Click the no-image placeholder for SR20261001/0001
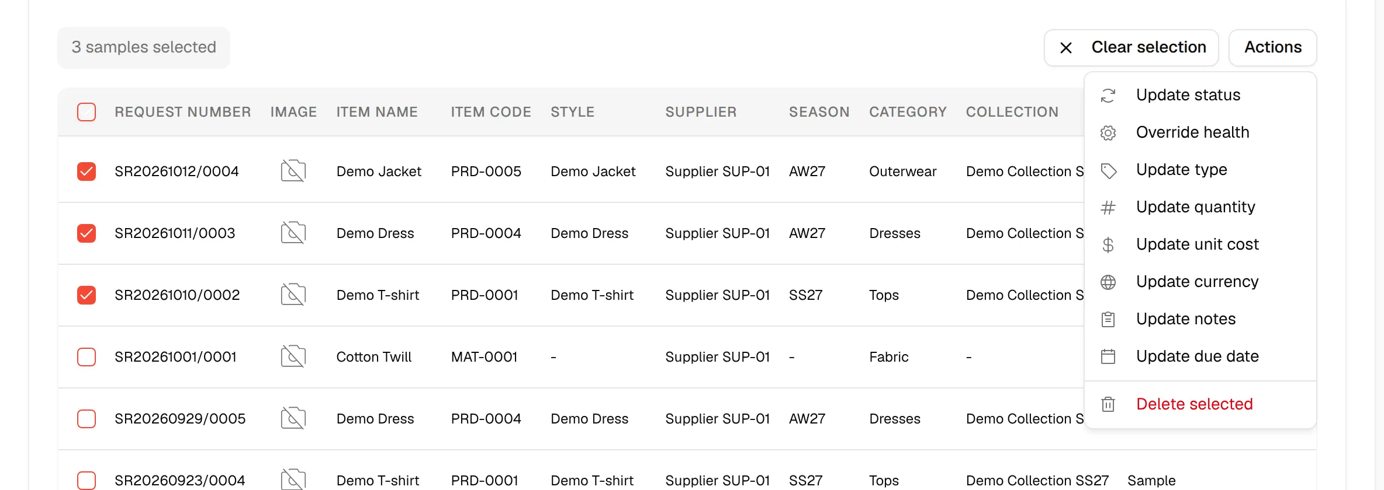Screen dimensions: 1384x490 point(293,356)
